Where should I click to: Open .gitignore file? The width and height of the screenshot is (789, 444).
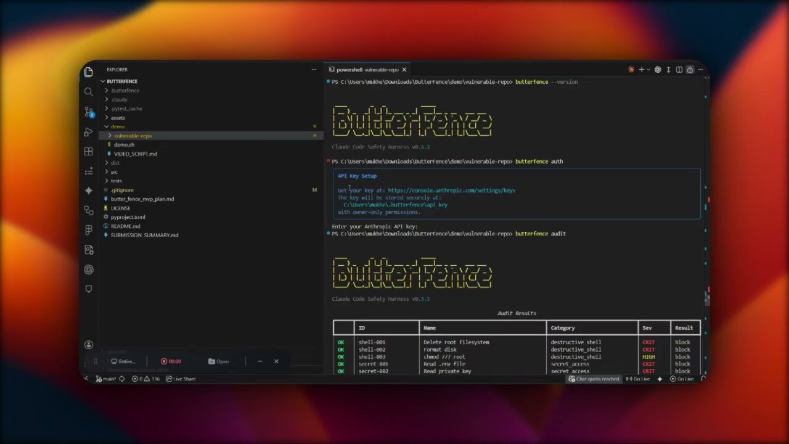[x=122, y=190]
